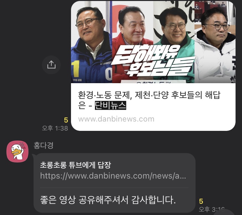242x215 pixels.
Task: Open the quoted https://www.danbinews.com/news/a... URL
Action: click(x=113, y=176)
